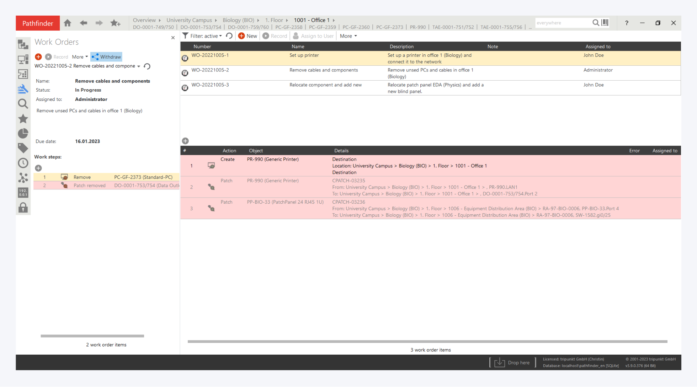Open the IP address 192.0.0.1 sidebar icon
The image size is (697, 387).
[23, 192]
